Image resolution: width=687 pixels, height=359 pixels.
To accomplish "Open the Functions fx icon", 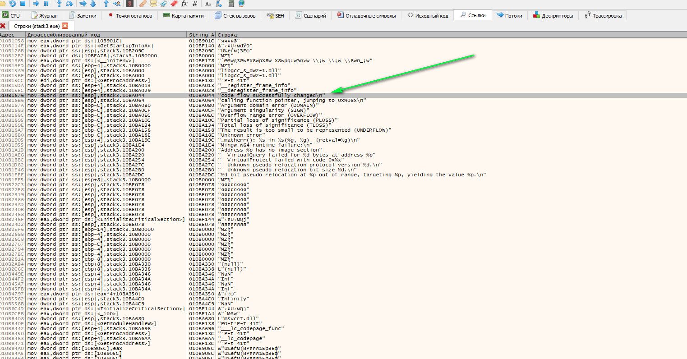I will pos(184,4).
